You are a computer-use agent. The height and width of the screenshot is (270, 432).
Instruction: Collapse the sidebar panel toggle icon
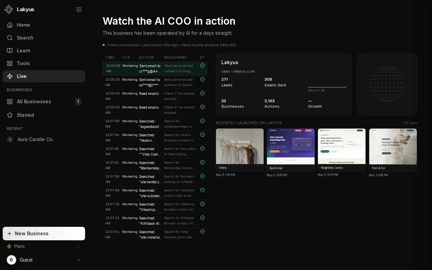tap(79, 9)
